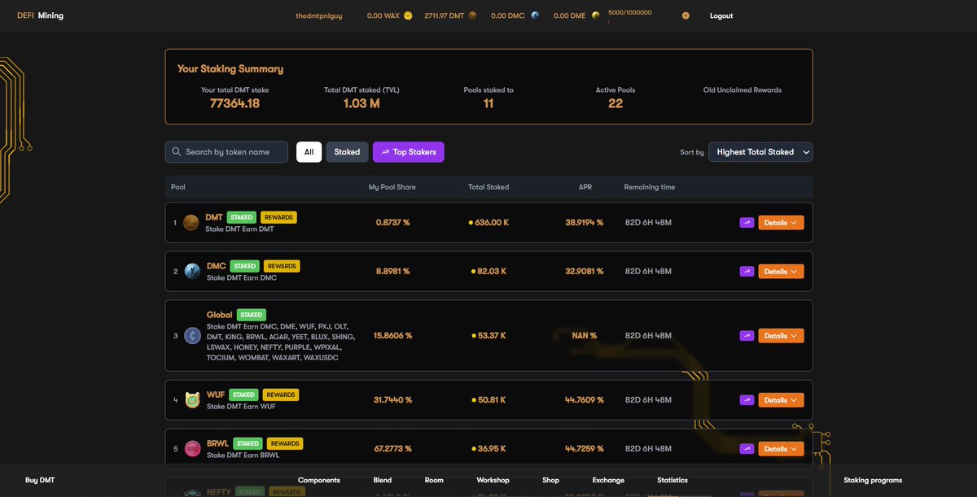Screen dimensions: 977x497
Task: Open the Workshop menu
Action: (x=493, y=480)
